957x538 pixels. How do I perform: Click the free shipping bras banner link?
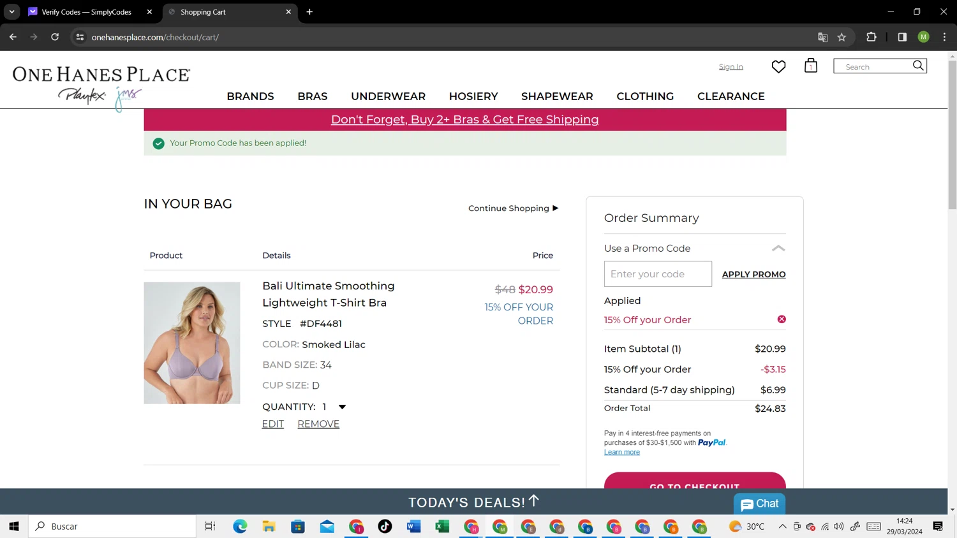(464, 119)
